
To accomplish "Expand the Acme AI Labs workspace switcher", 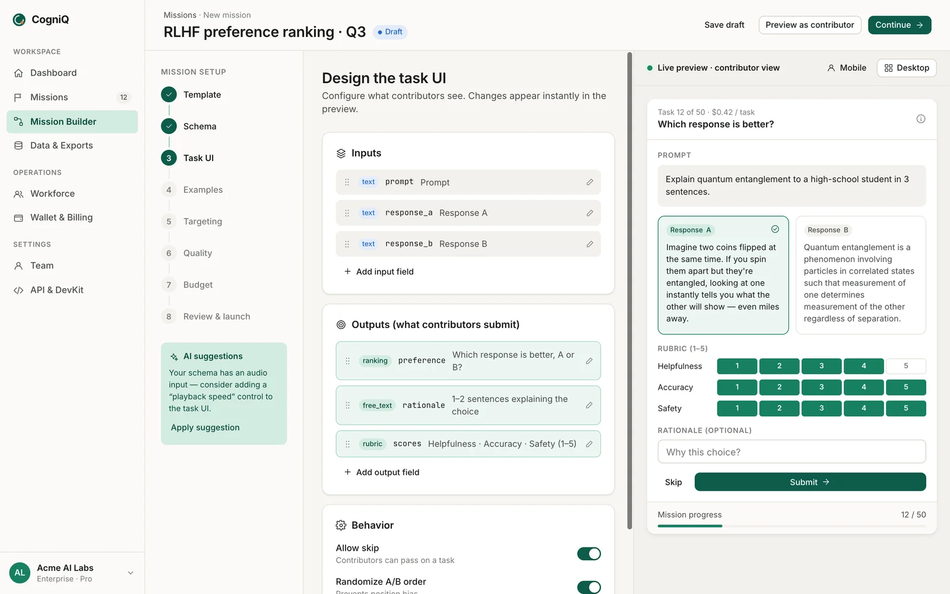I will [x=131, y=573].
